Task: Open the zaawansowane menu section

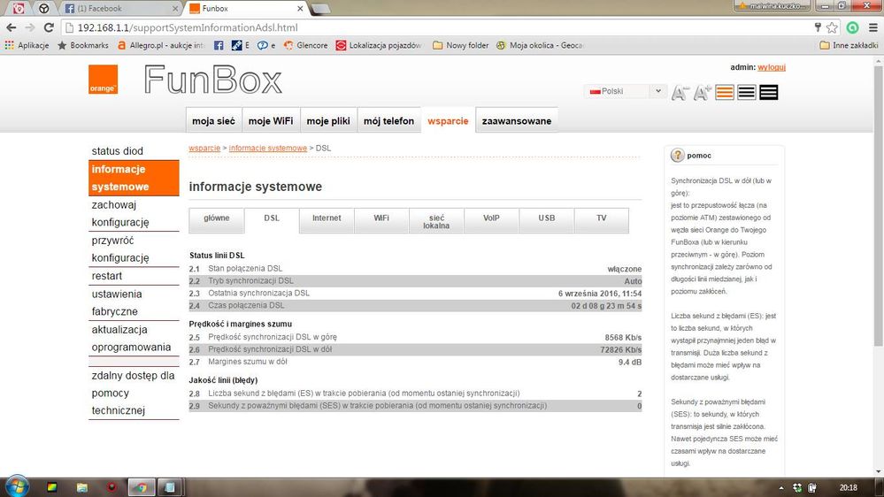Action: point(516,121)
